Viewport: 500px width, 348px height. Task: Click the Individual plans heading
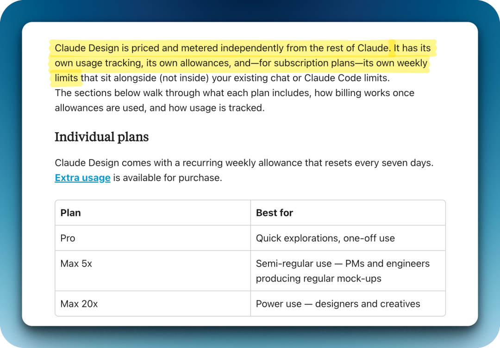(101, 137)
